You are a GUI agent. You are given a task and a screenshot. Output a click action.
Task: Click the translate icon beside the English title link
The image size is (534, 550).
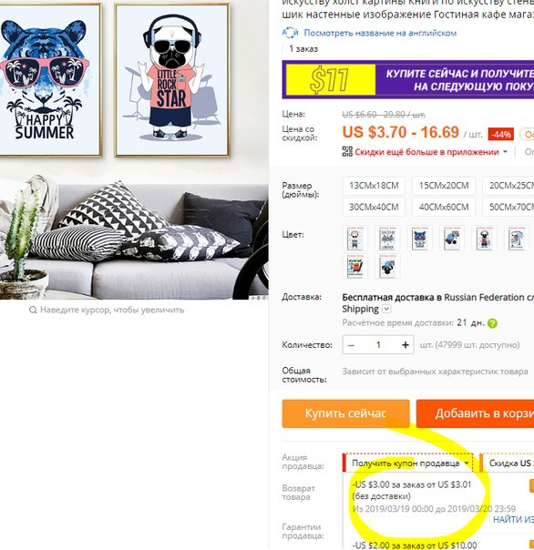tap(290, 33)
